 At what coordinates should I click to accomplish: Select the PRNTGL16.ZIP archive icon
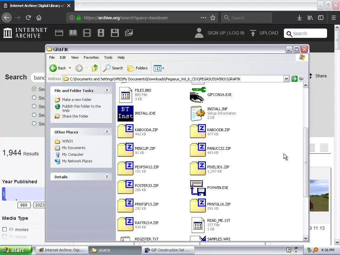tap(198, 206)
